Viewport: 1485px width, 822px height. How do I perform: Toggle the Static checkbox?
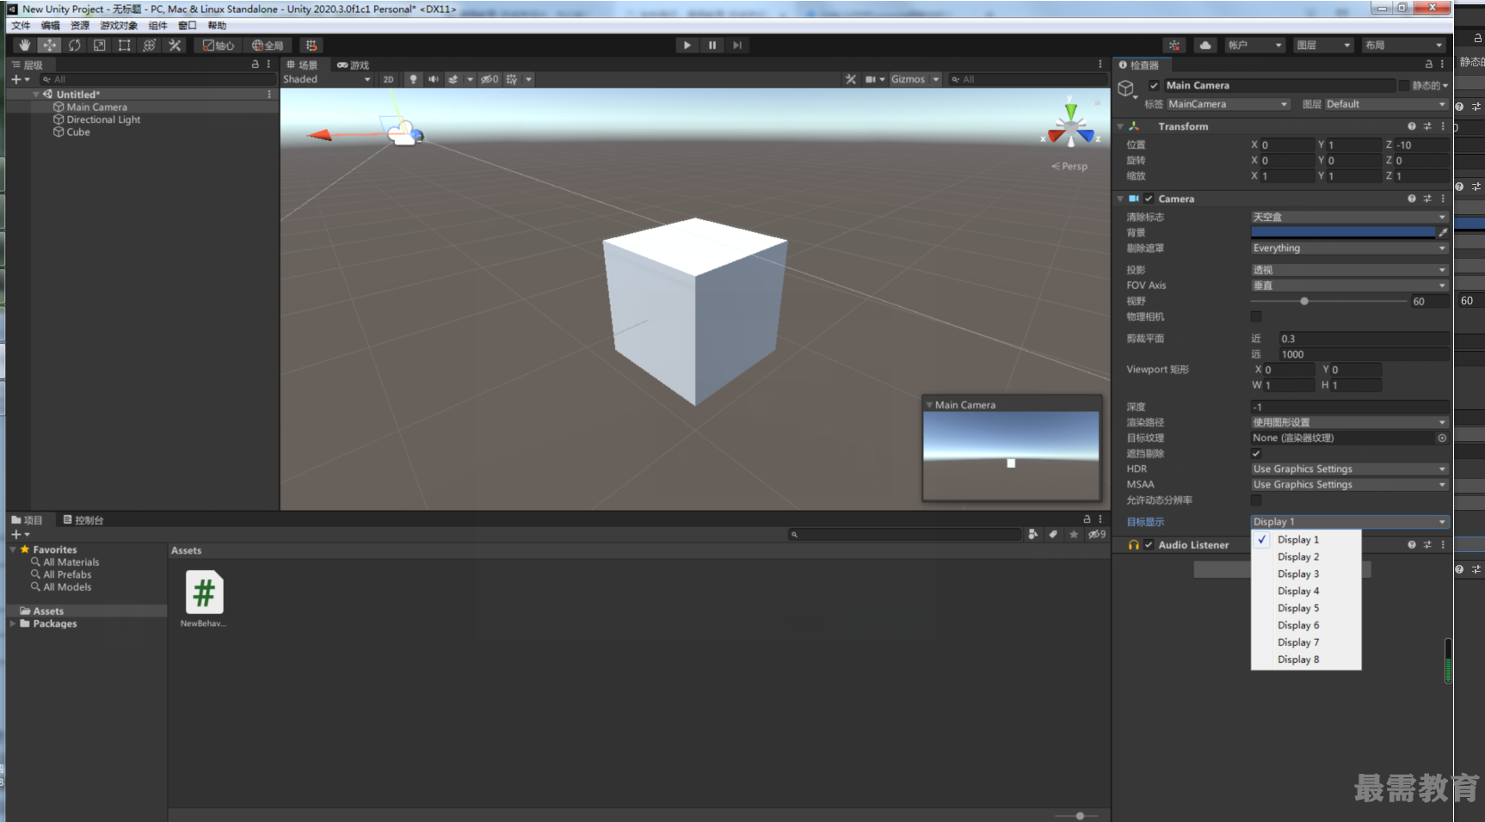pos(1404,85)
